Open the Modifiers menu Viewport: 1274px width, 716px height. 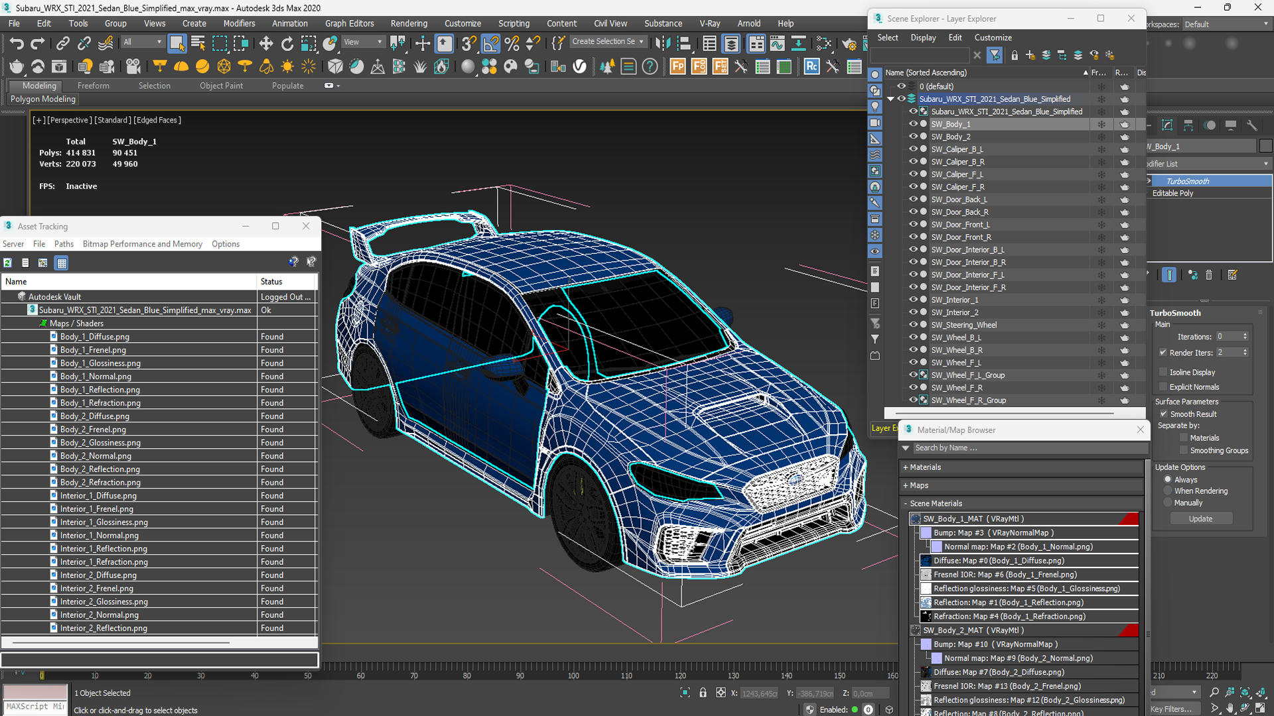tap(239, 24)
